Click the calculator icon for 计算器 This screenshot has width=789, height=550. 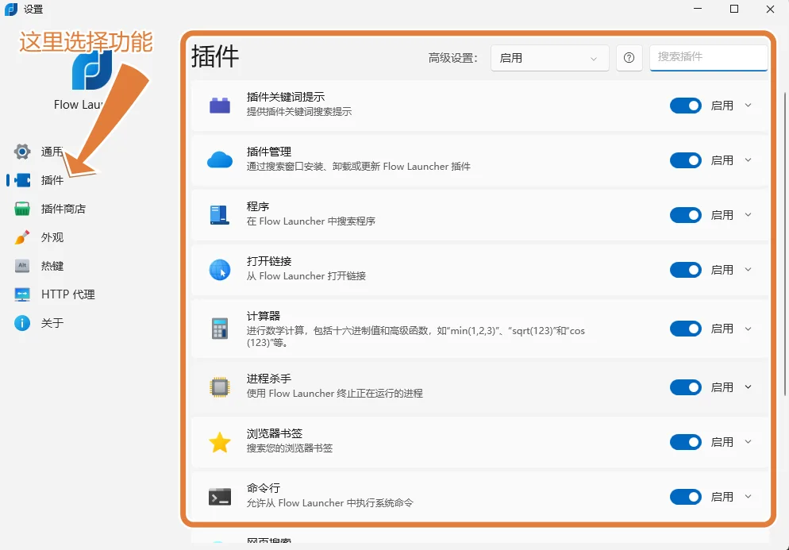pyautogui.click(x=220, y=329)
